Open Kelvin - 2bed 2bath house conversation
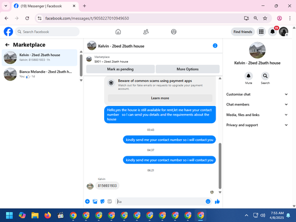The height and width of the screenshot is (222, 296). point(40,57)
